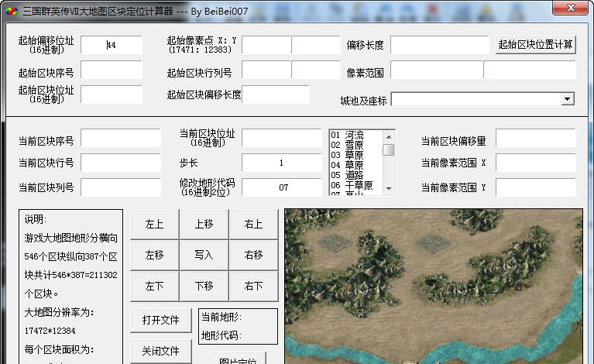The width and height of the screenshot is (594, 364).
Task: Click the app icon in the title bar
Action: (x=12, y=11)
